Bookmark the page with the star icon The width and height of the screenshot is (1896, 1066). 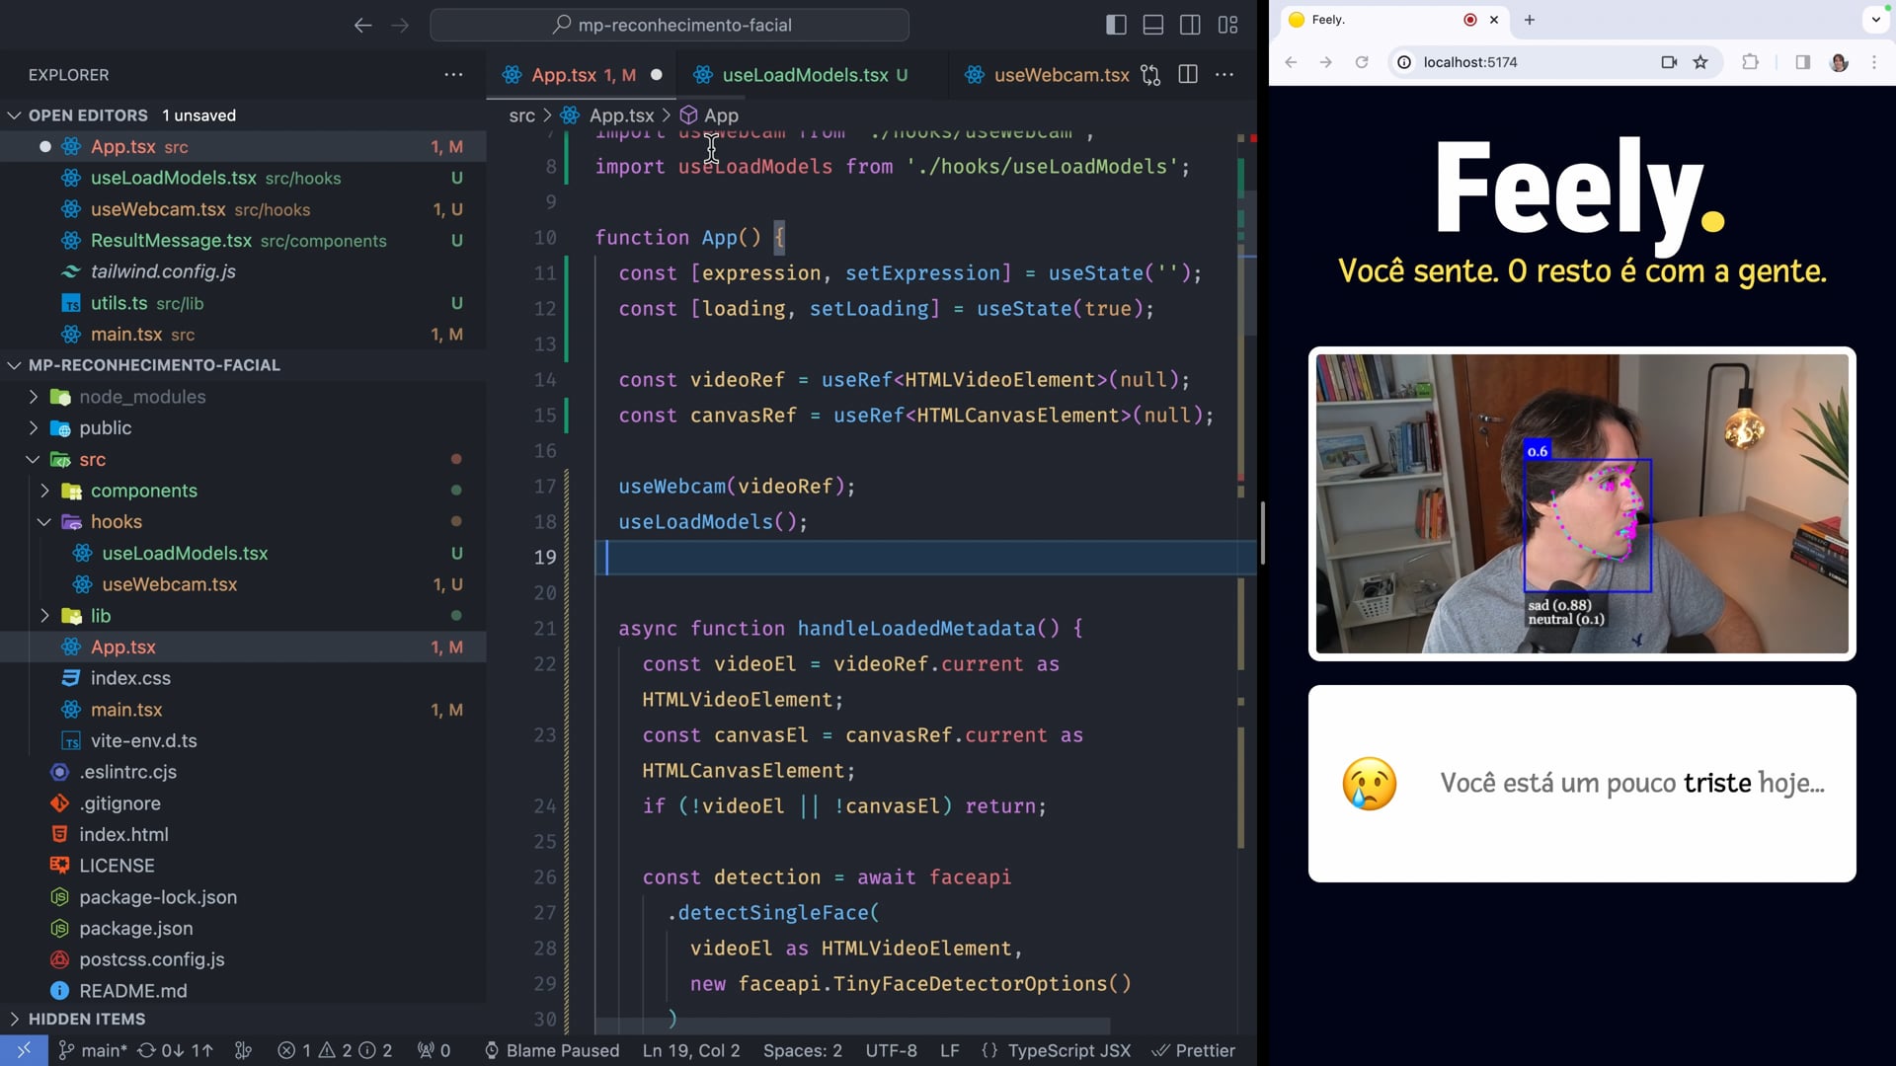pos(1700,62)
